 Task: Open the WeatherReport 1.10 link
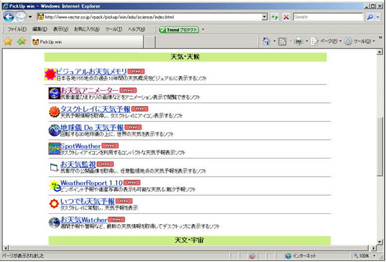point(91,183)
